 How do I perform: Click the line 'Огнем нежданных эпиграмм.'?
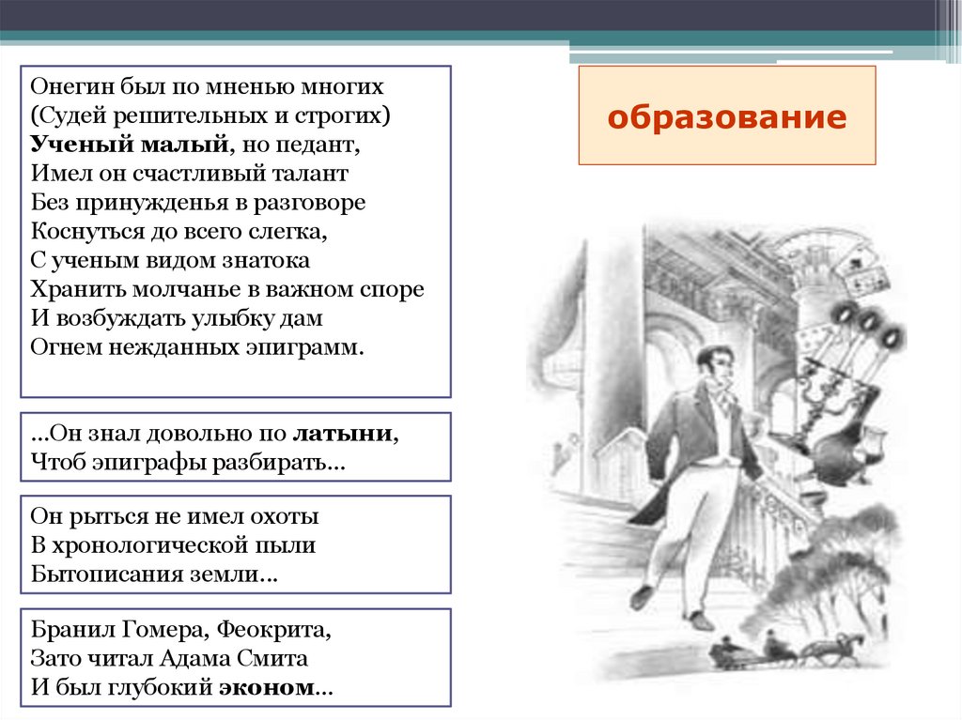197,347
